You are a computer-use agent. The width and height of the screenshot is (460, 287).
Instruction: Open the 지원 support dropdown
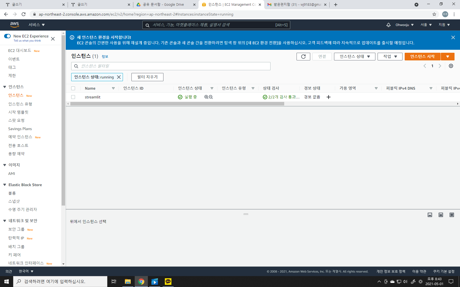(x=444, y=25)
